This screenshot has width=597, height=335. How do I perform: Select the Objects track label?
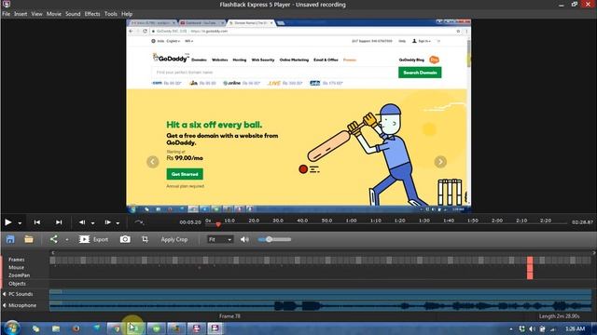pos(17,283)
